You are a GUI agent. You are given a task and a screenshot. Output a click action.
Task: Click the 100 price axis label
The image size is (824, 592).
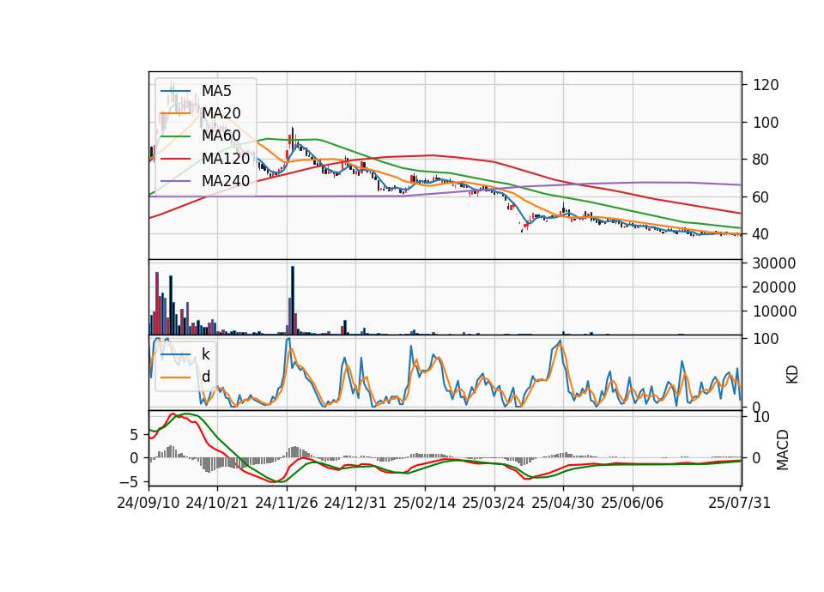click(x=766, y=123)
